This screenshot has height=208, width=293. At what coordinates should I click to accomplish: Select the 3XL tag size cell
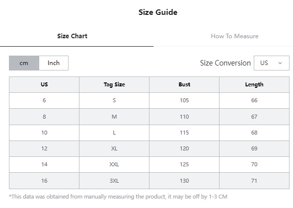[114, 181]
